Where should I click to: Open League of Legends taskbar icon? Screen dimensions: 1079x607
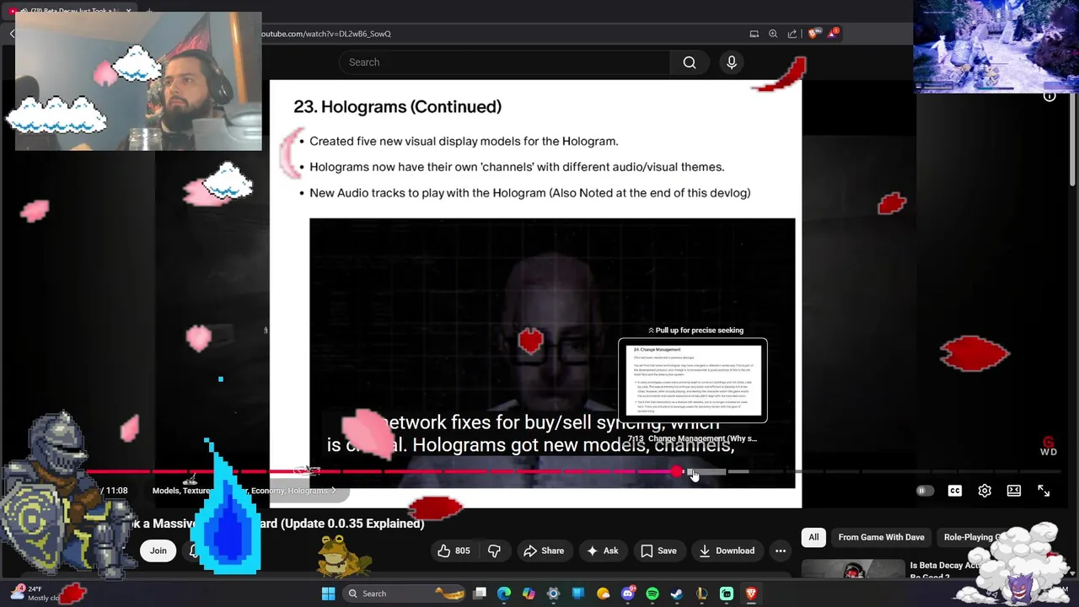(701, 594)
